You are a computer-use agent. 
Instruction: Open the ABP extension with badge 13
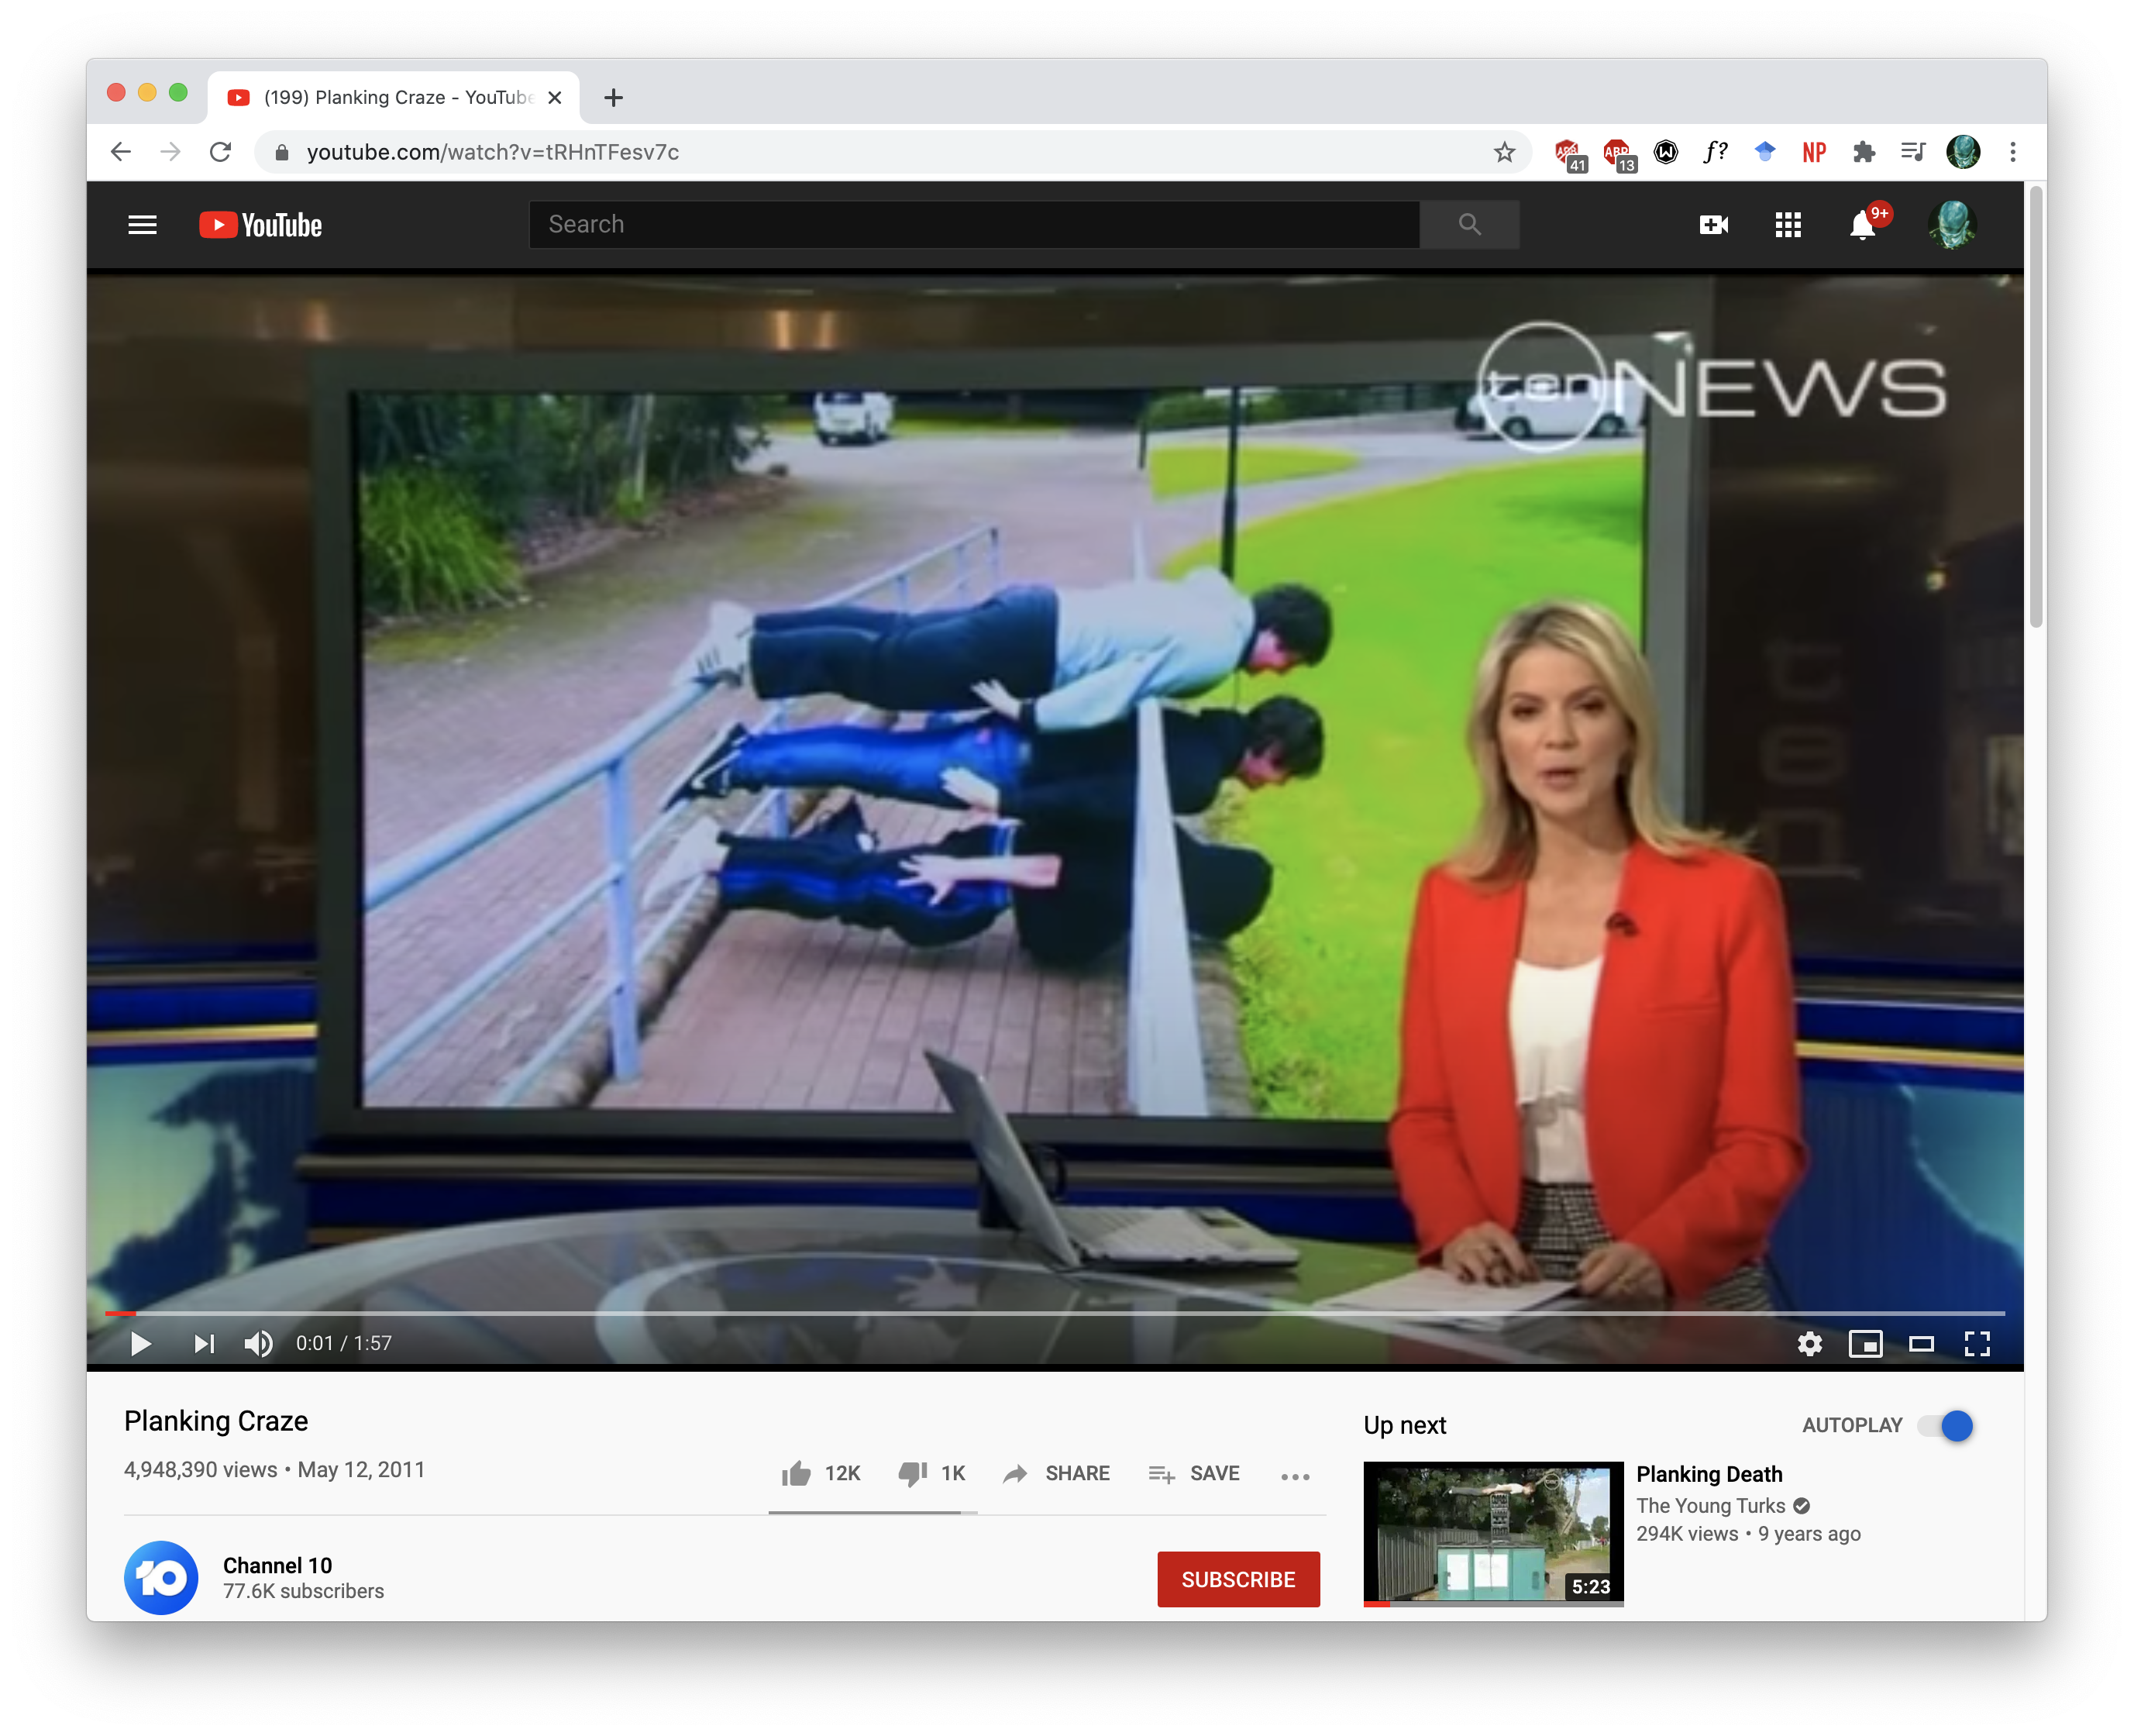click(x=1618, y=153)
